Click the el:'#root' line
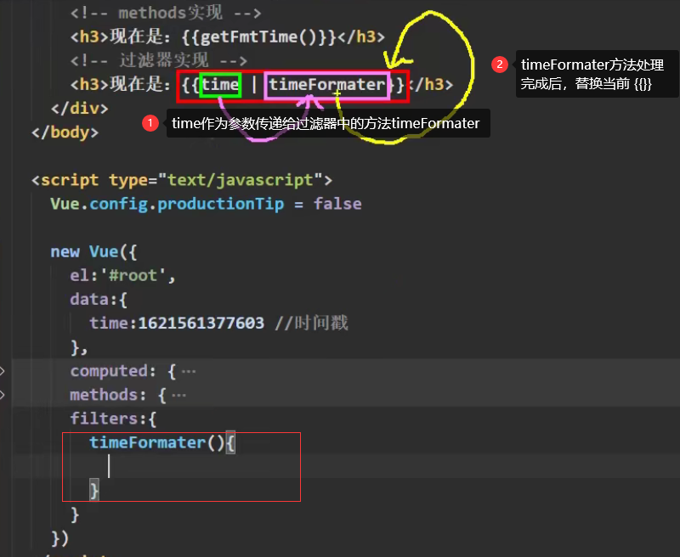Screen dimensions: 680x557 click(x=122, y=275)
